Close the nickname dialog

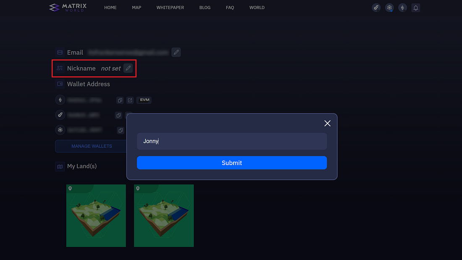(327, 123)
